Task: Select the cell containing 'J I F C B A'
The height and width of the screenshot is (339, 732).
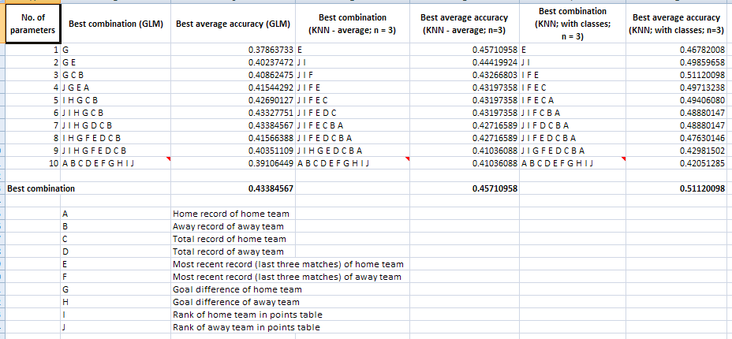Action: click(573, 113)
